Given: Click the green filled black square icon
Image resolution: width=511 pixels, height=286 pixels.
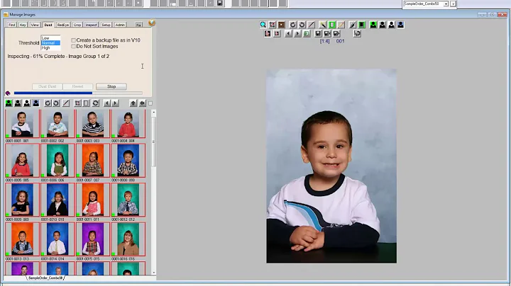Looking at the screenshot, I should [x=362, y=25].
